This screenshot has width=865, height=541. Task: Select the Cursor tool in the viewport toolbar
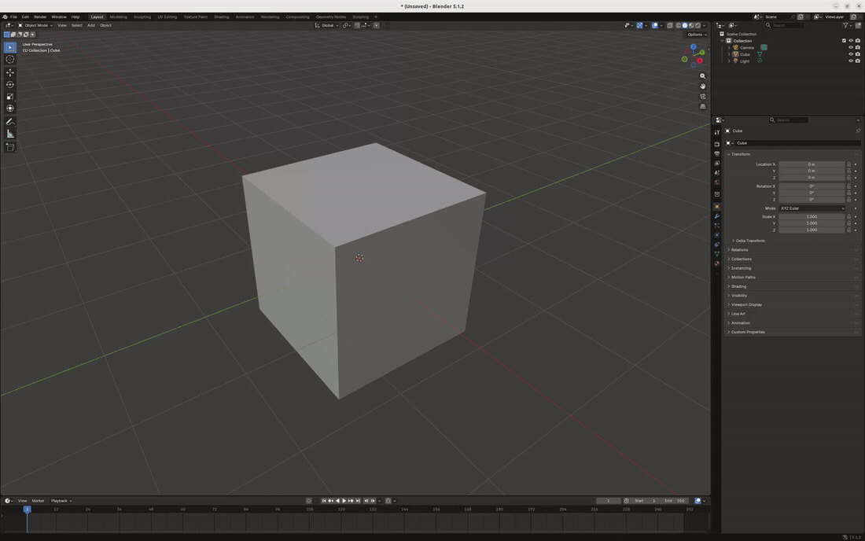pyautogui.click(x=10, y=60)
